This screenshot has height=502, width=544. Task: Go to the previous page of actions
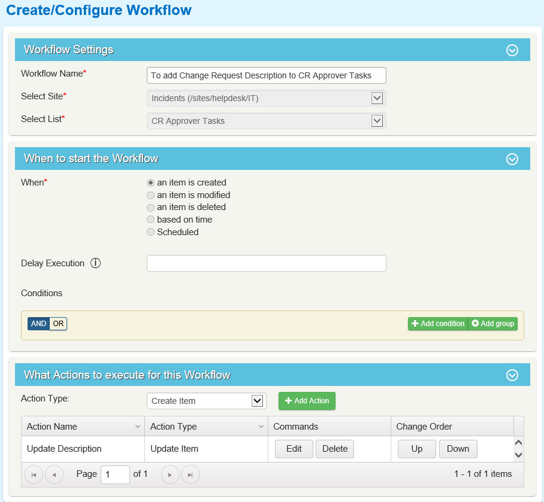(x=54, y=474)
